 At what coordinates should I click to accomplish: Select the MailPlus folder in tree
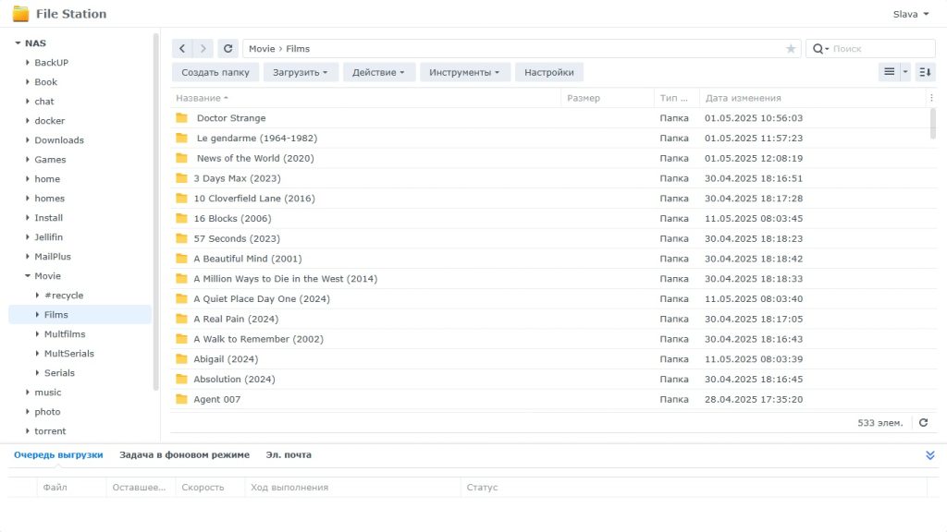click(x=53, y=257)
